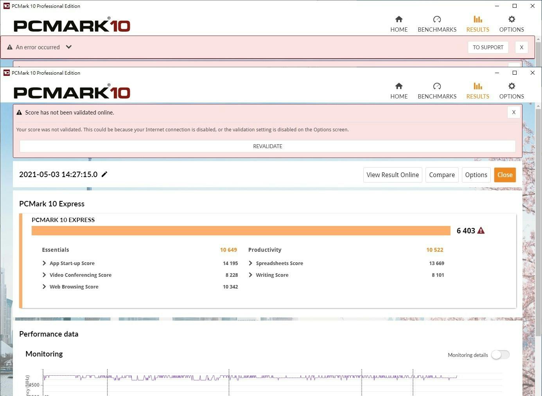The width and height of the screenshot is (542, 396).
Task: Click the 'PCMark 10 Express' heading
Action: tap(52, 204)
